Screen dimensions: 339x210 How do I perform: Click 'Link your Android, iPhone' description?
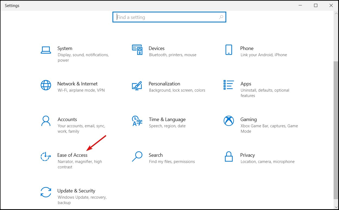tap(264, 55)
